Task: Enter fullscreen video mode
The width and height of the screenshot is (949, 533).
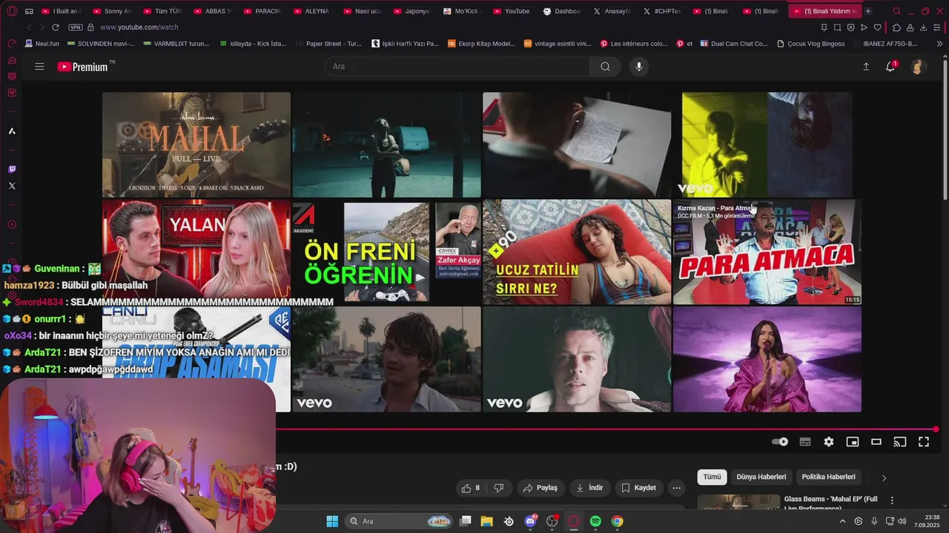Action: [x=924, y=442]
